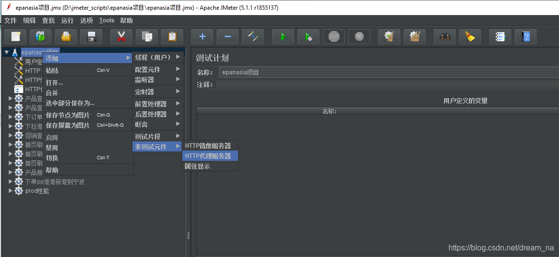
Task: Click gear icon of 下单pp港港新港到宁波
Action: click(x=19, y=182)
